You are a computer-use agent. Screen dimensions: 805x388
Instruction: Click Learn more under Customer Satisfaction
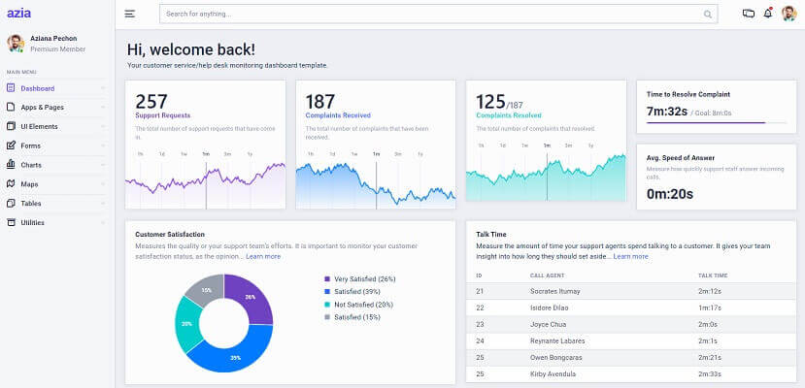tap(263, 257)
